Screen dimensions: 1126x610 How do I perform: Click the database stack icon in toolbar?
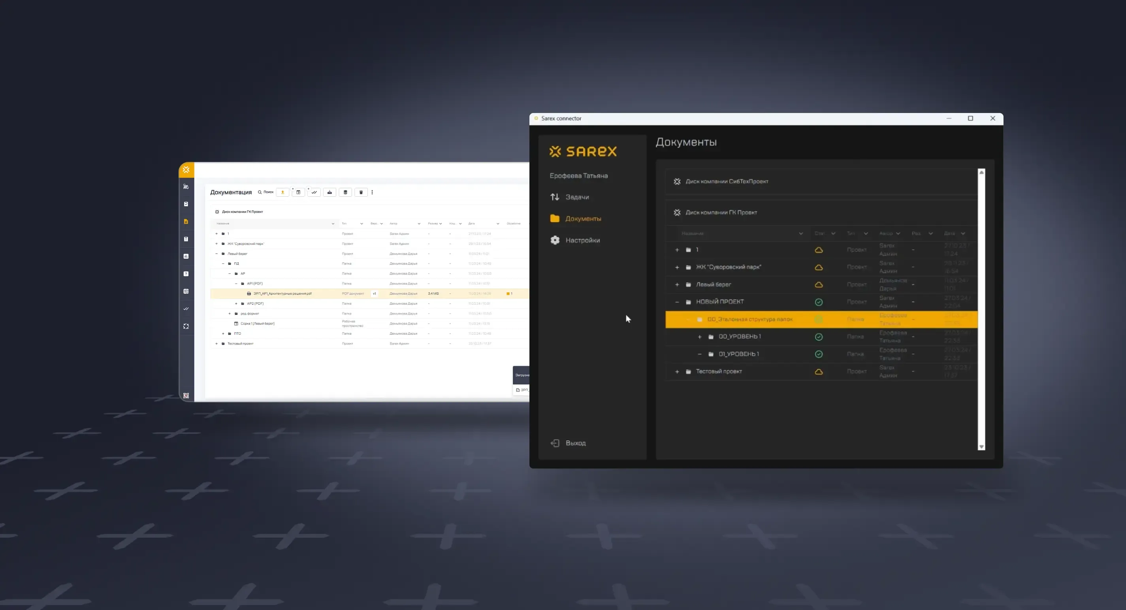345,192
